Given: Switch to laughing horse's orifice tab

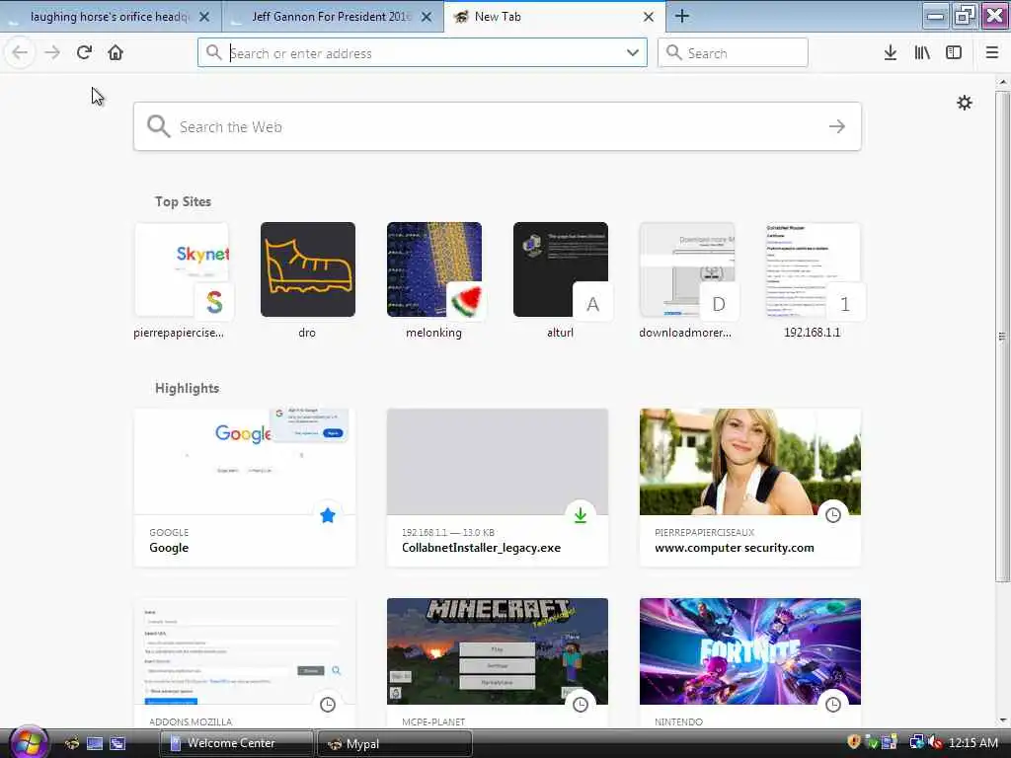Looking at the screenshot, I should tap(111, 17).
